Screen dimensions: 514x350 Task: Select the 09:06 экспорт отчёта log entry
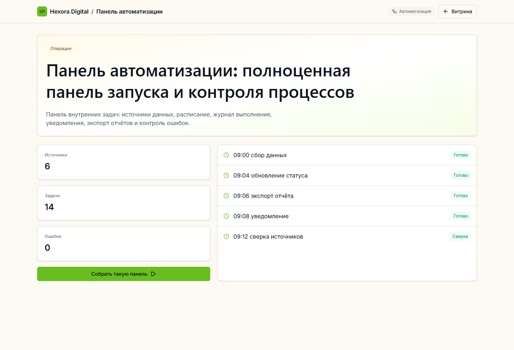(347, 196)
